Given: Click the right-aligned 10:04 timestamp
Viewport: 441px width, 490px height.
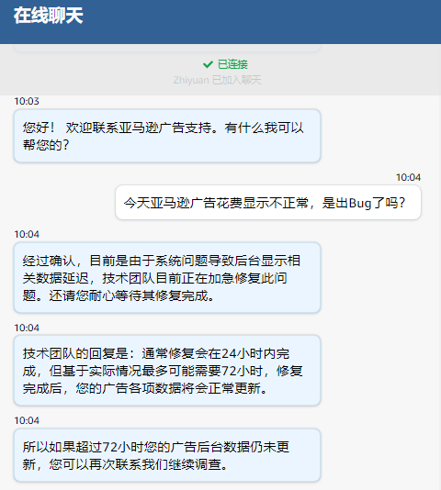Looking at the screenshot, I should coord(408,177).
